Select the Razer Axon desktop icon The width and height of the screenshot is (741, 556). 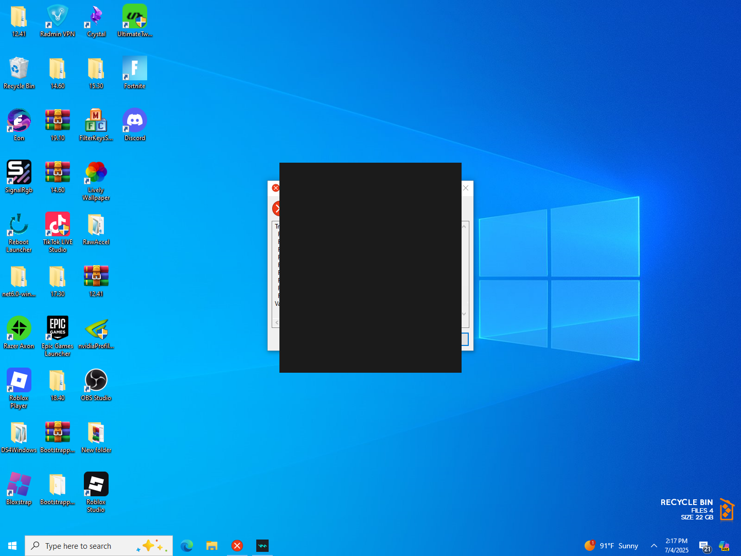click(x=19, y=330)
